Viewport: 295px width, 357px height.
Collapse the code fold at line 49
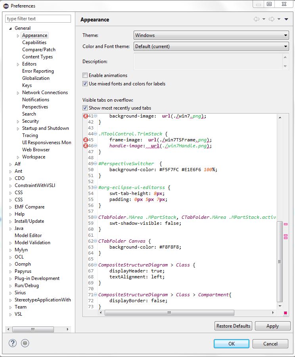coord(96,164)
